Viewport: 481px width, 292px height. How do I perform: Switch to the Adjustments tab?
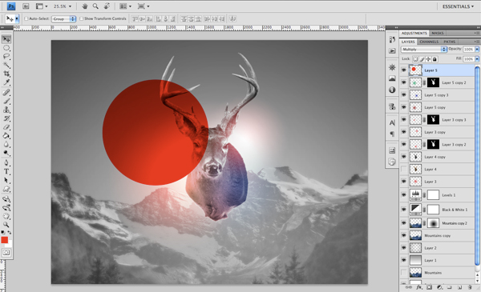tap(414, 33)
